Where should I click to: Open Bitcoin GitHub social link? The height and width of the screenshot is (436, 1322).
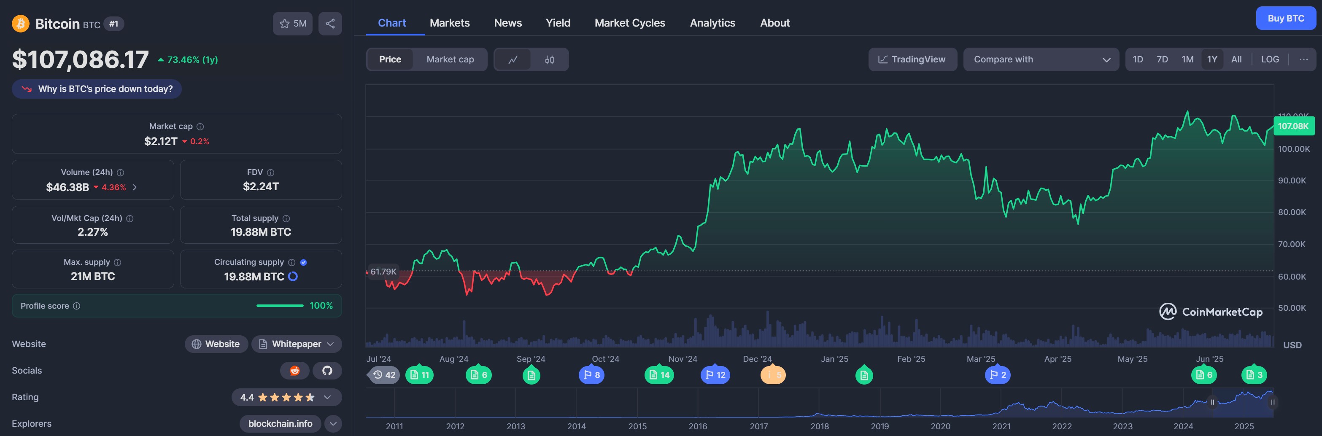pyautogui.click(x=327, y=370)
